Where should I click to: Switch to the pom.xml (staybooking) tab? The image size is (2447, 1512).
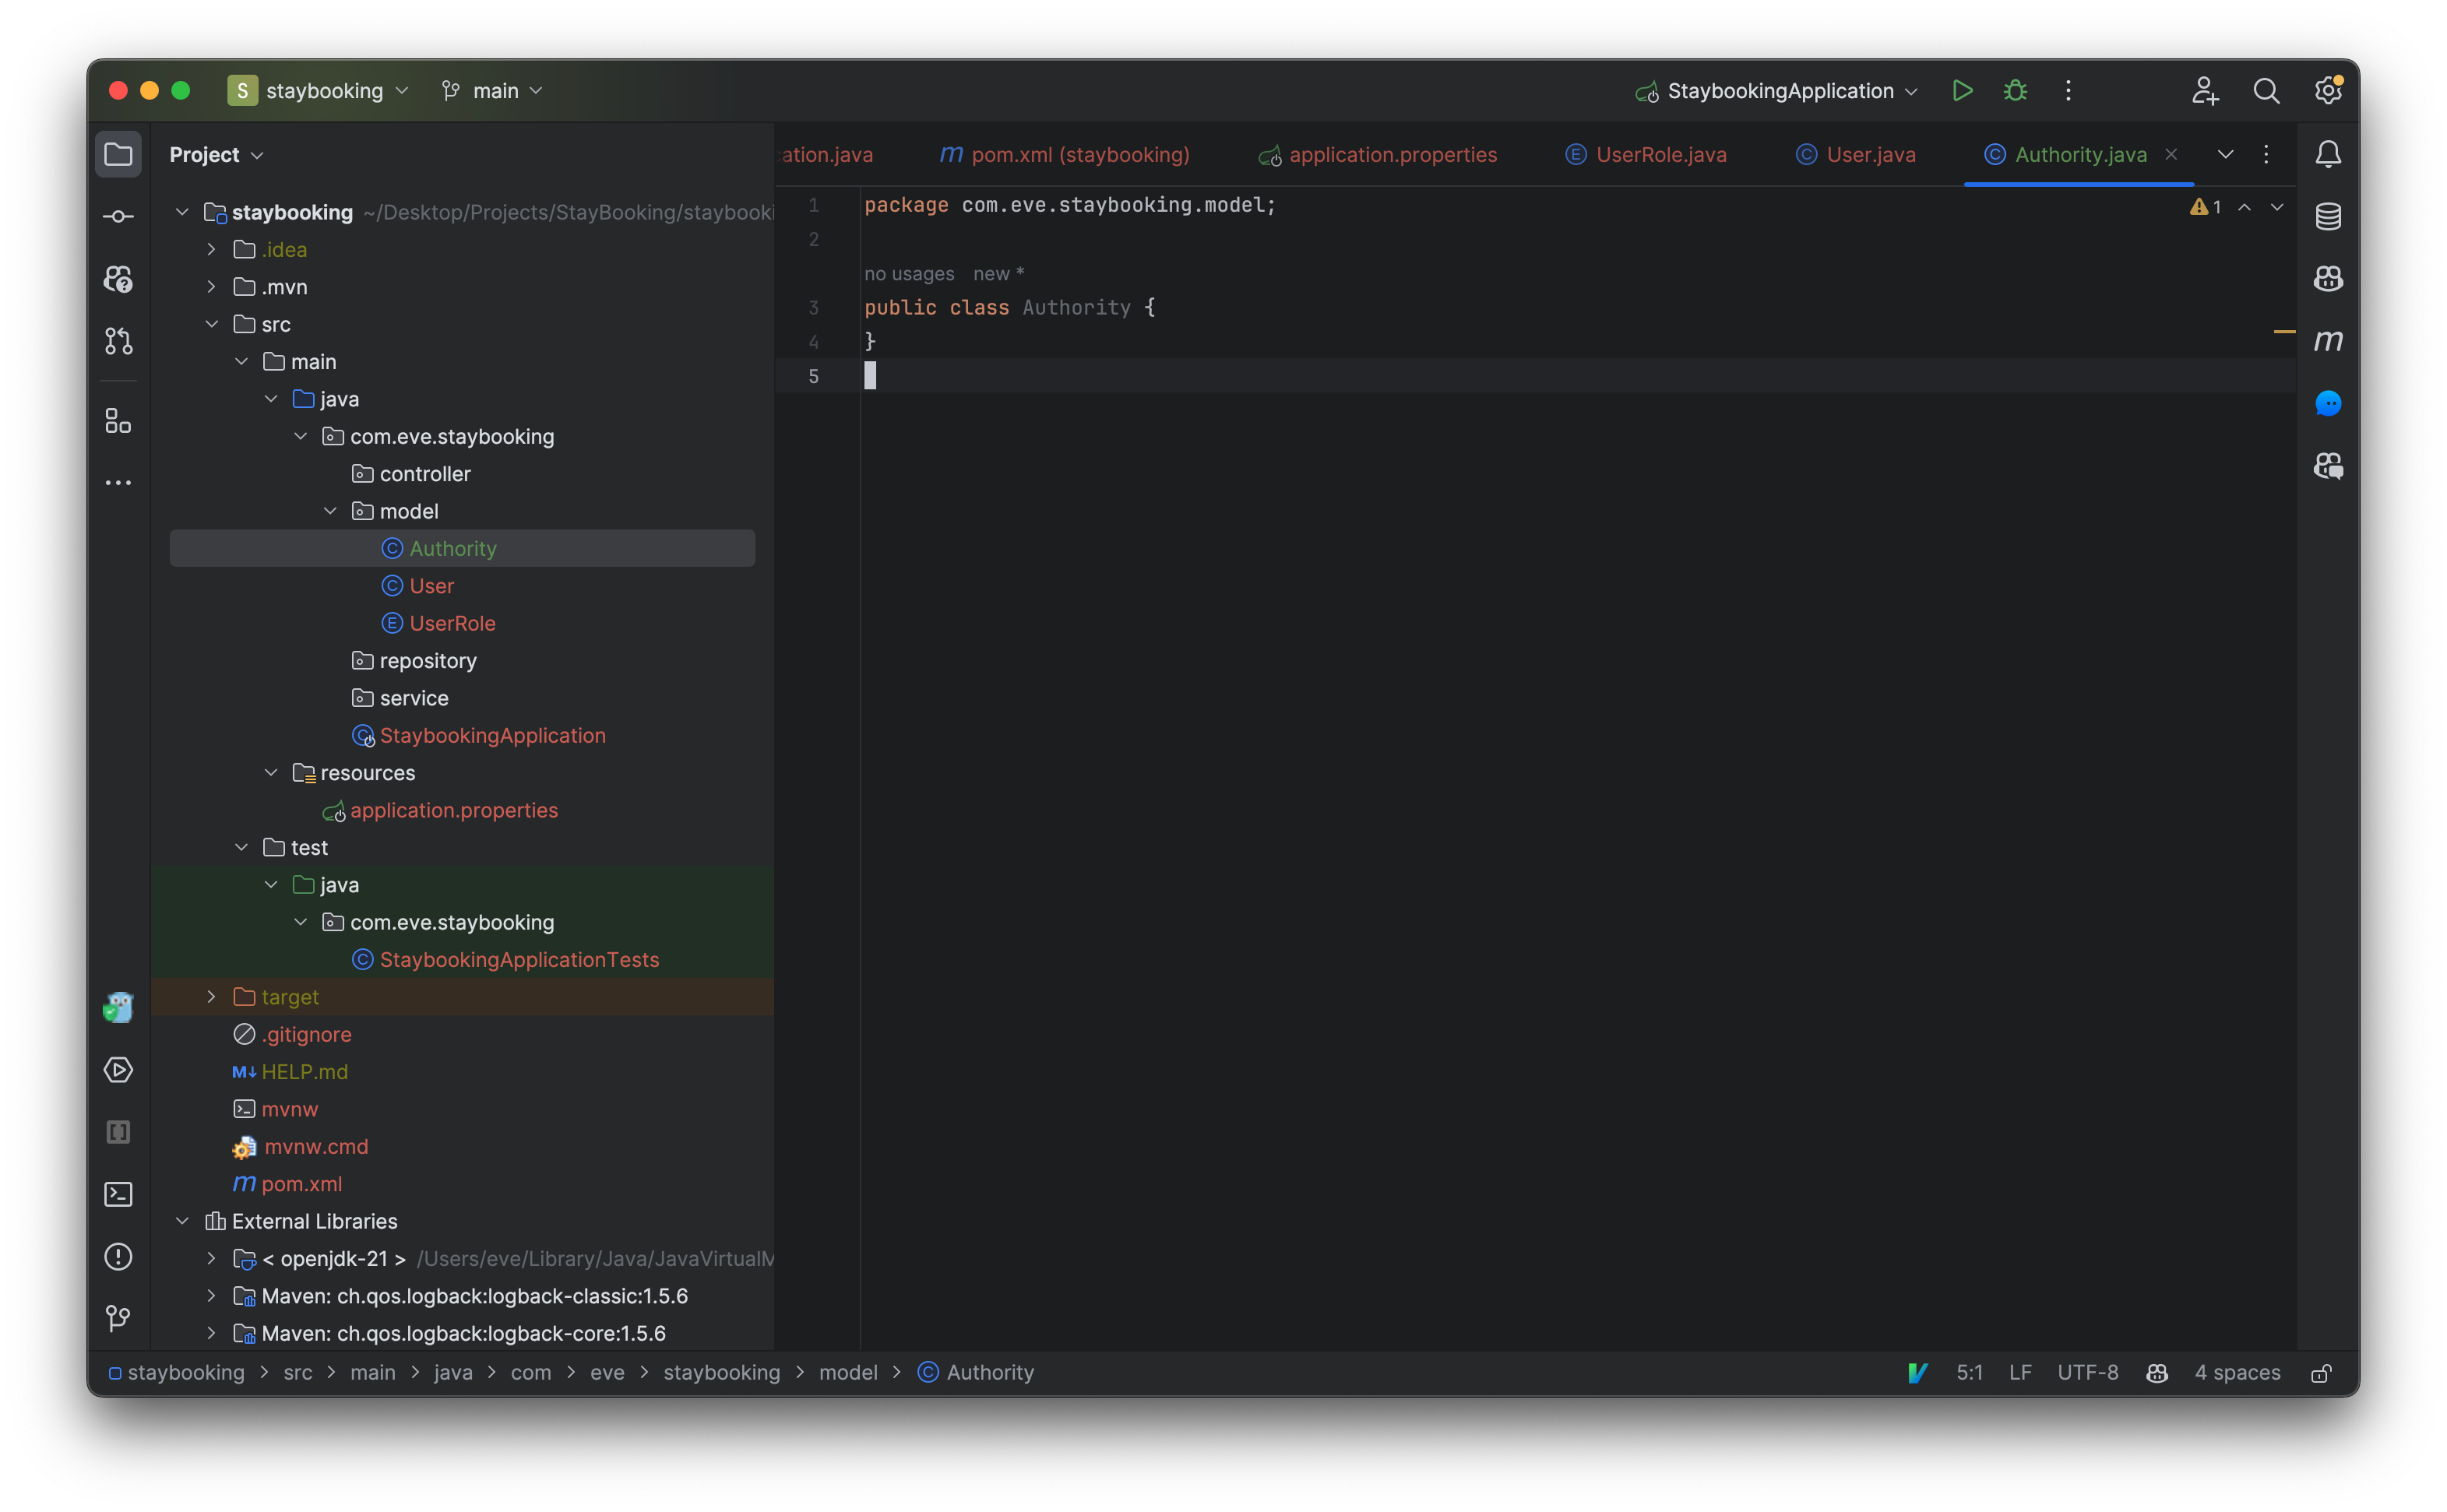pos(1063,154)
